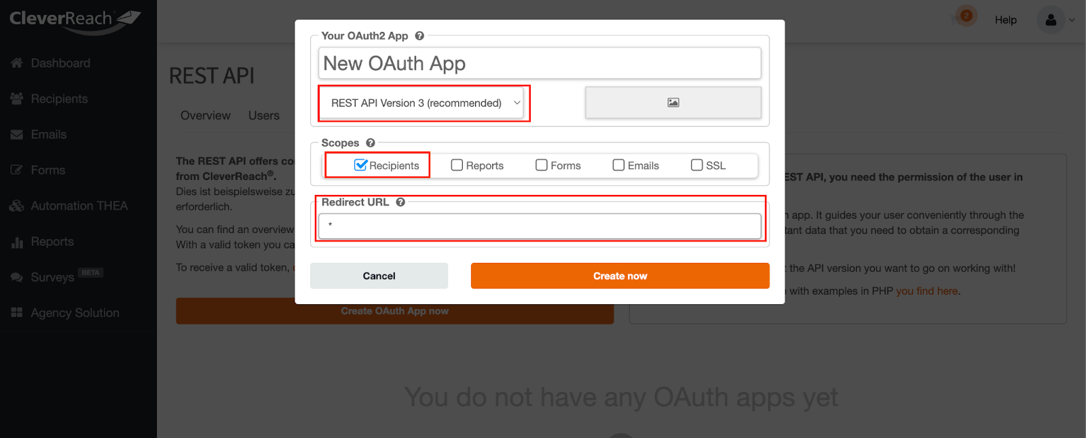Open Dashboard in the sidebar
Screen dimensions: 1086x438
pos(60,63)
